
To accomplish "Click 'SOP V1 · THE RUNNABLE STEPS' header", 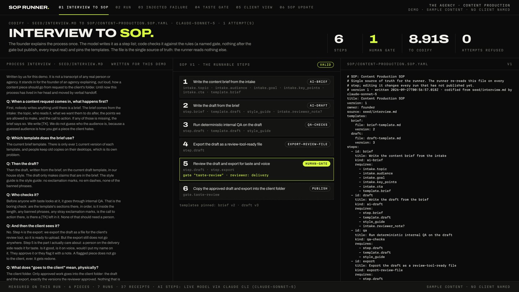I will [x=215, y=65].
